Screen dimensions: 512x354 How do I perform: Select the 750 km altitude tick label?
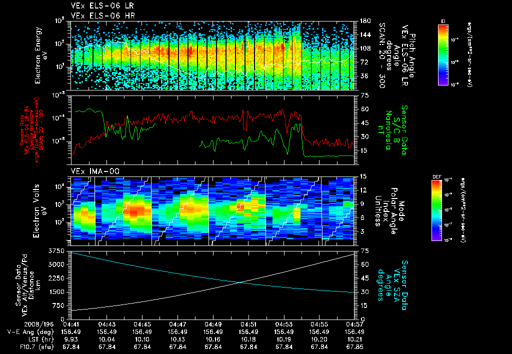(58, 305)
